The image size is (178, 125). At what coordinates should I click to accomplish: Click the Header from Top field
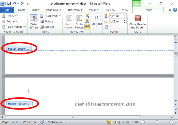point(116,16)
